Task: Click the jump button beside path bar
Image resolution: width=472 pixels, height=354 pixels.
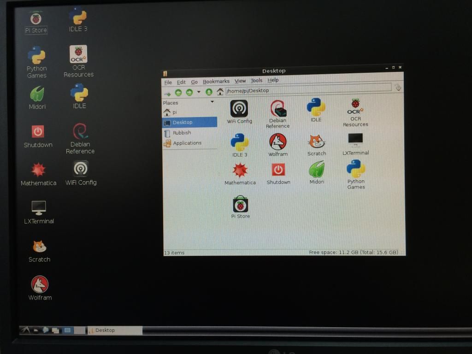Action: pos(398,87)
